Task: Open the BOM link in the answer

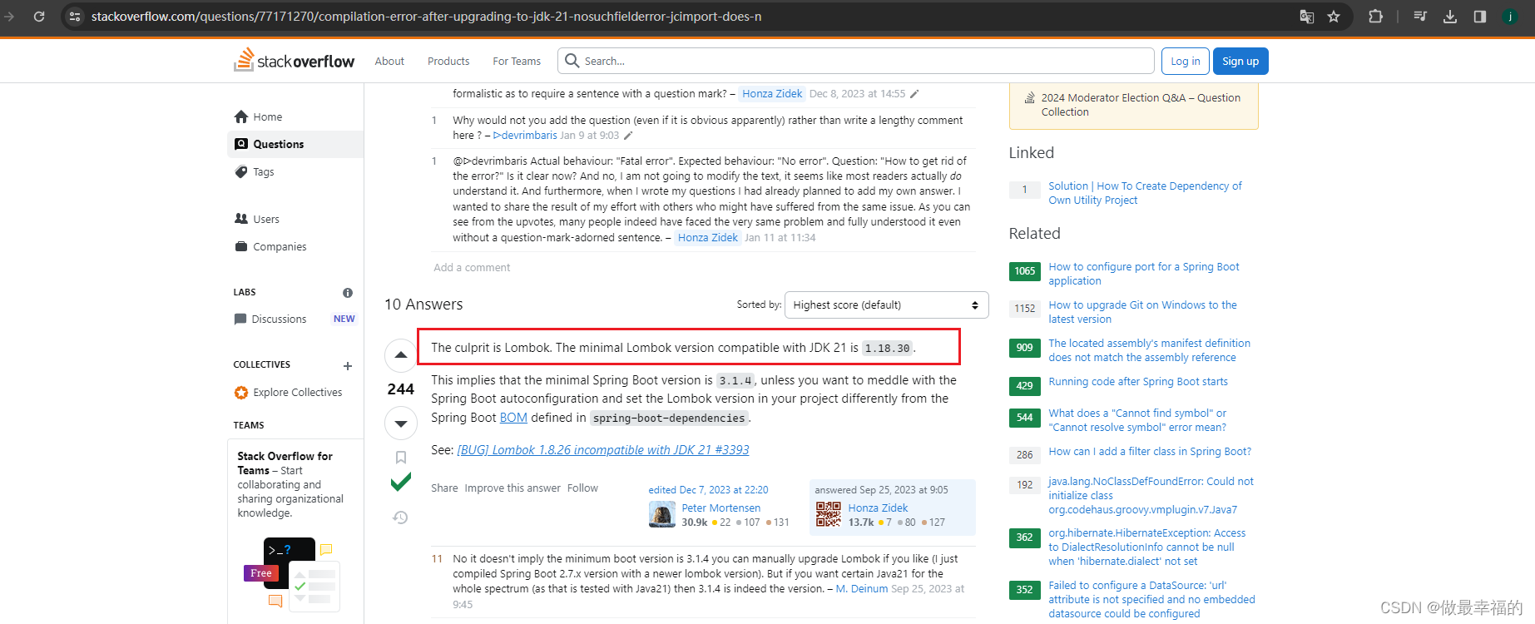Action: pyautogui.click(x=513, y=418)
